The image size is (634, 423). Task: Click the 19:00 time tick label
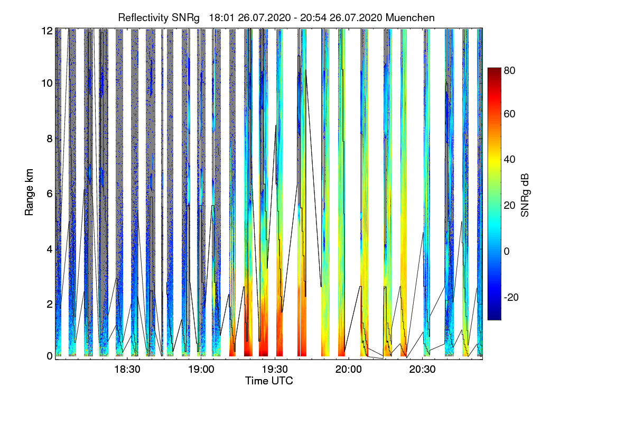coord(201,369)
